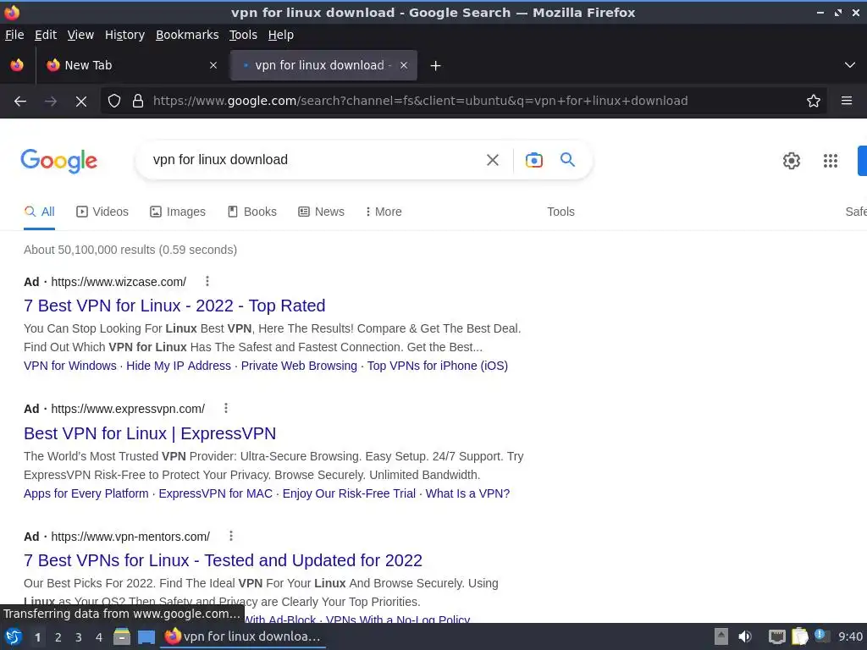Image resolution: width=867 pixels, height=650 pixels.
Task: Open the taskbar start menu icon
Action: (14, 636)
